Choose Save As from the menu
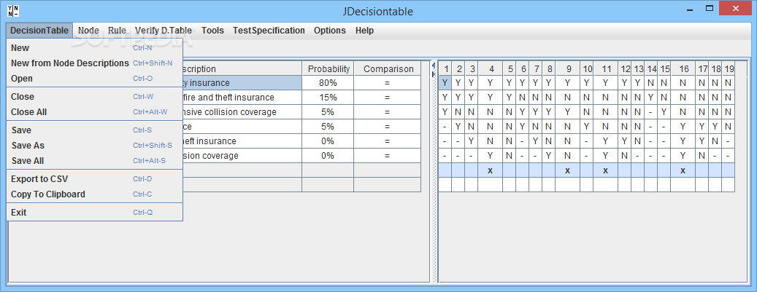 point(95,146)
